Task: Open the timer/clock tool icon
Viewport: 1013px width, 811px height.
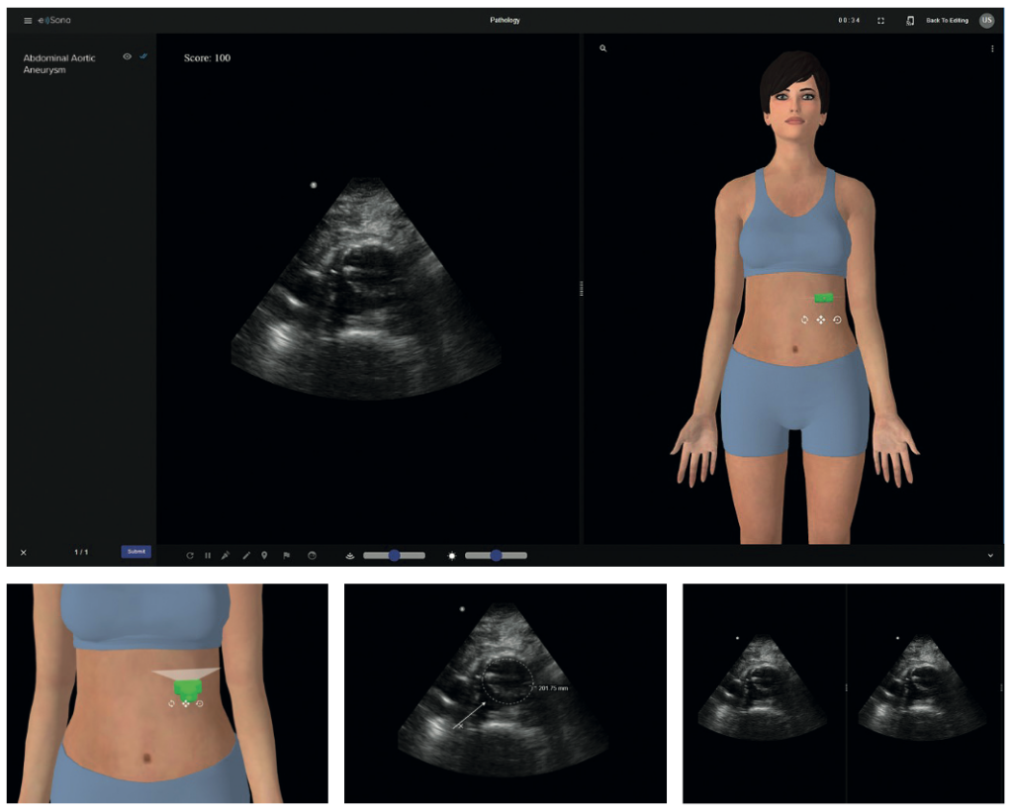Action: [312, 555]
